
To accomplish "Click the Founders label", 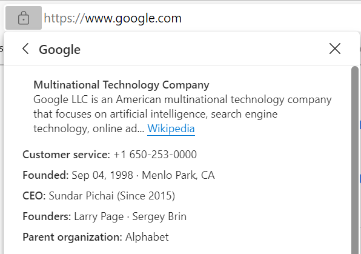I will (x=47, y=216).
